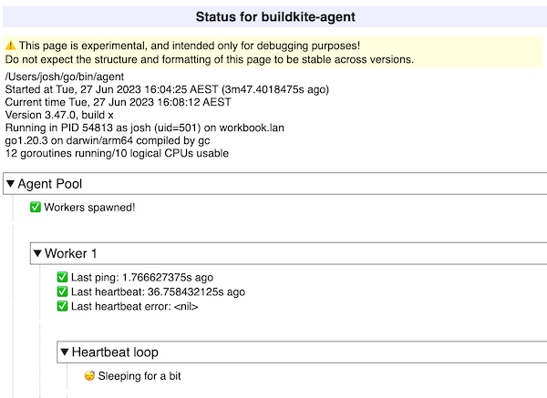Click the green check beside Last heartbeat
547x398 pixels.
click(x=62, y=291)
